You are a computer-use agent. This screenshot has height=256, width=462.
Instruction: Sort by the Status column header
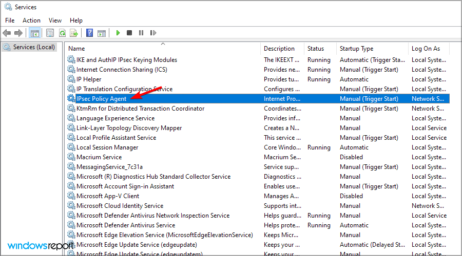point(320,49)
